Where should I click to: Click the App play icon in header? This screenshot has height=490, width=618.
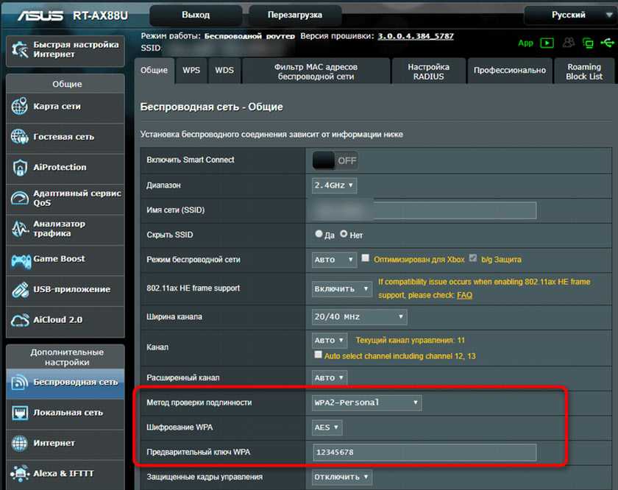point(546,43)
